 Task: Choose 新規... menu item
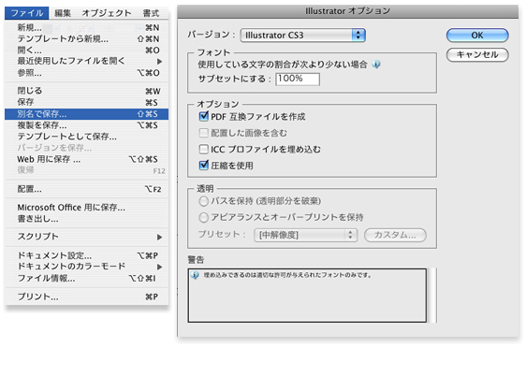[x=86, y=27]
